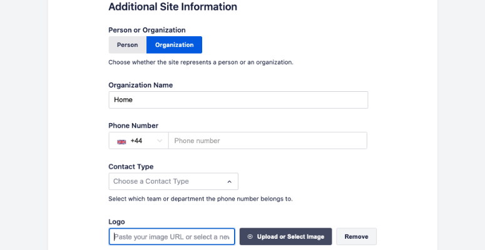This screenshot has width=485, height=250.
Task: Focus the Organization Name field containing Home
Action: click(238, 100)
